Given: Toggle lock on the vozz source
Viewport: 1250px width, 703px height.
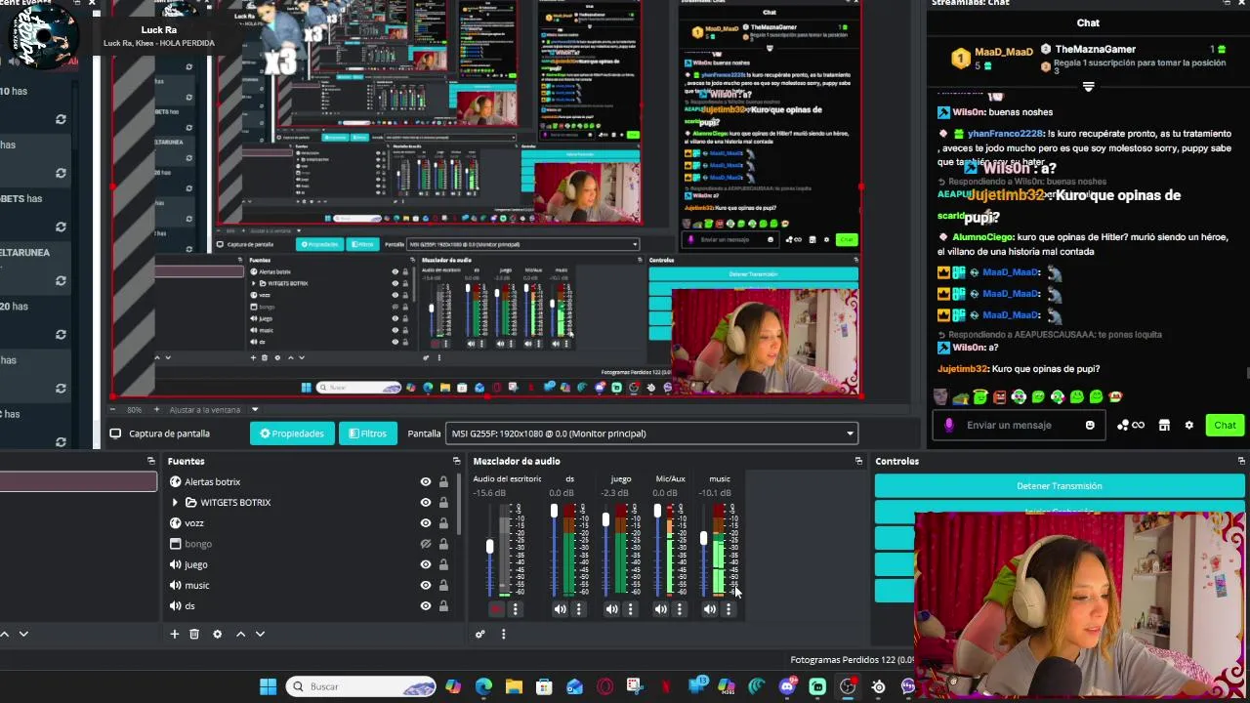Looking at the screenshot, I should point(443,522).
